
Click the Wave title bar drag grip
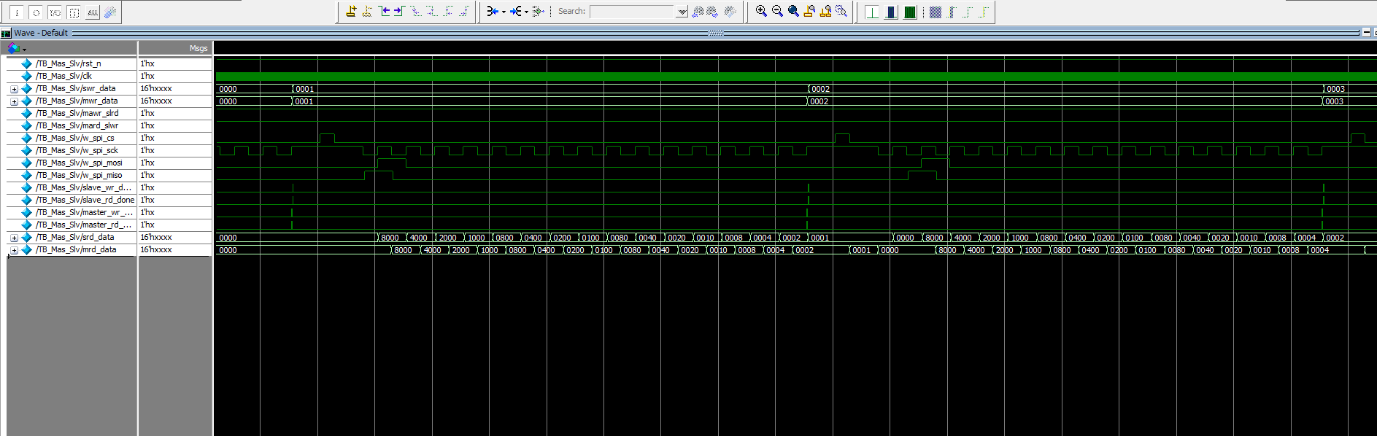[716, 33]
